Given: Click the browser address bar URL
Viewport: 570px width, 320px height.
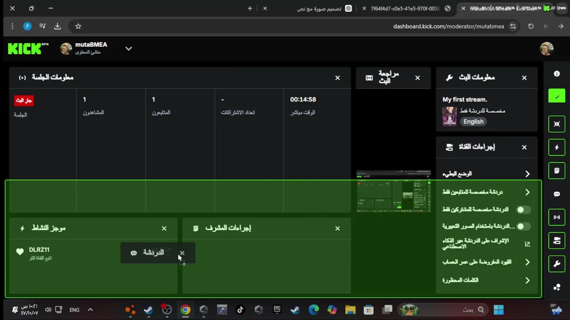Looking at the screenshot, I should pos(448,26).
